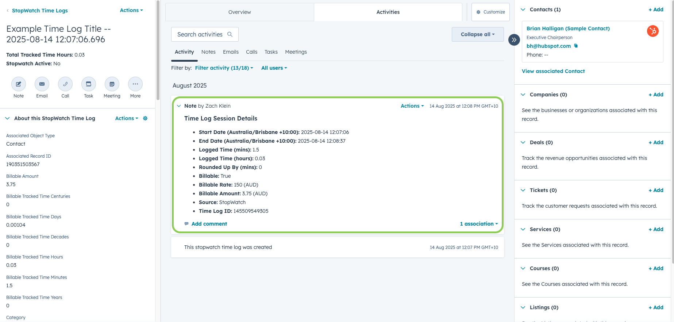Click the Search activities input field
The width and height of the screenshot is (674, 322).
click(205, 34)
